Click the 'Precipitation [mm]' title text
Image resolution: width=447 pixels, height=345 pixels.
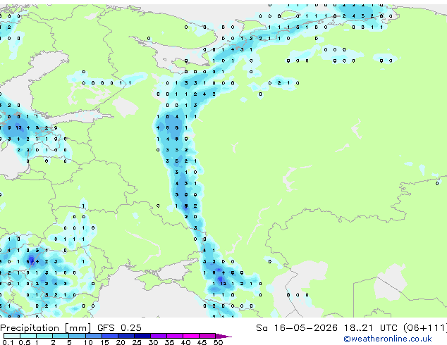click(46, 328)
